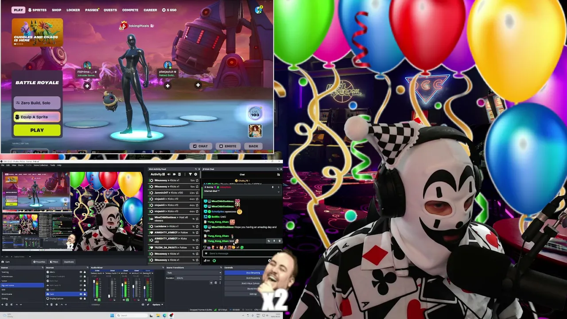Toggle the lock on the DisplayCapture source

coord(85,299)
